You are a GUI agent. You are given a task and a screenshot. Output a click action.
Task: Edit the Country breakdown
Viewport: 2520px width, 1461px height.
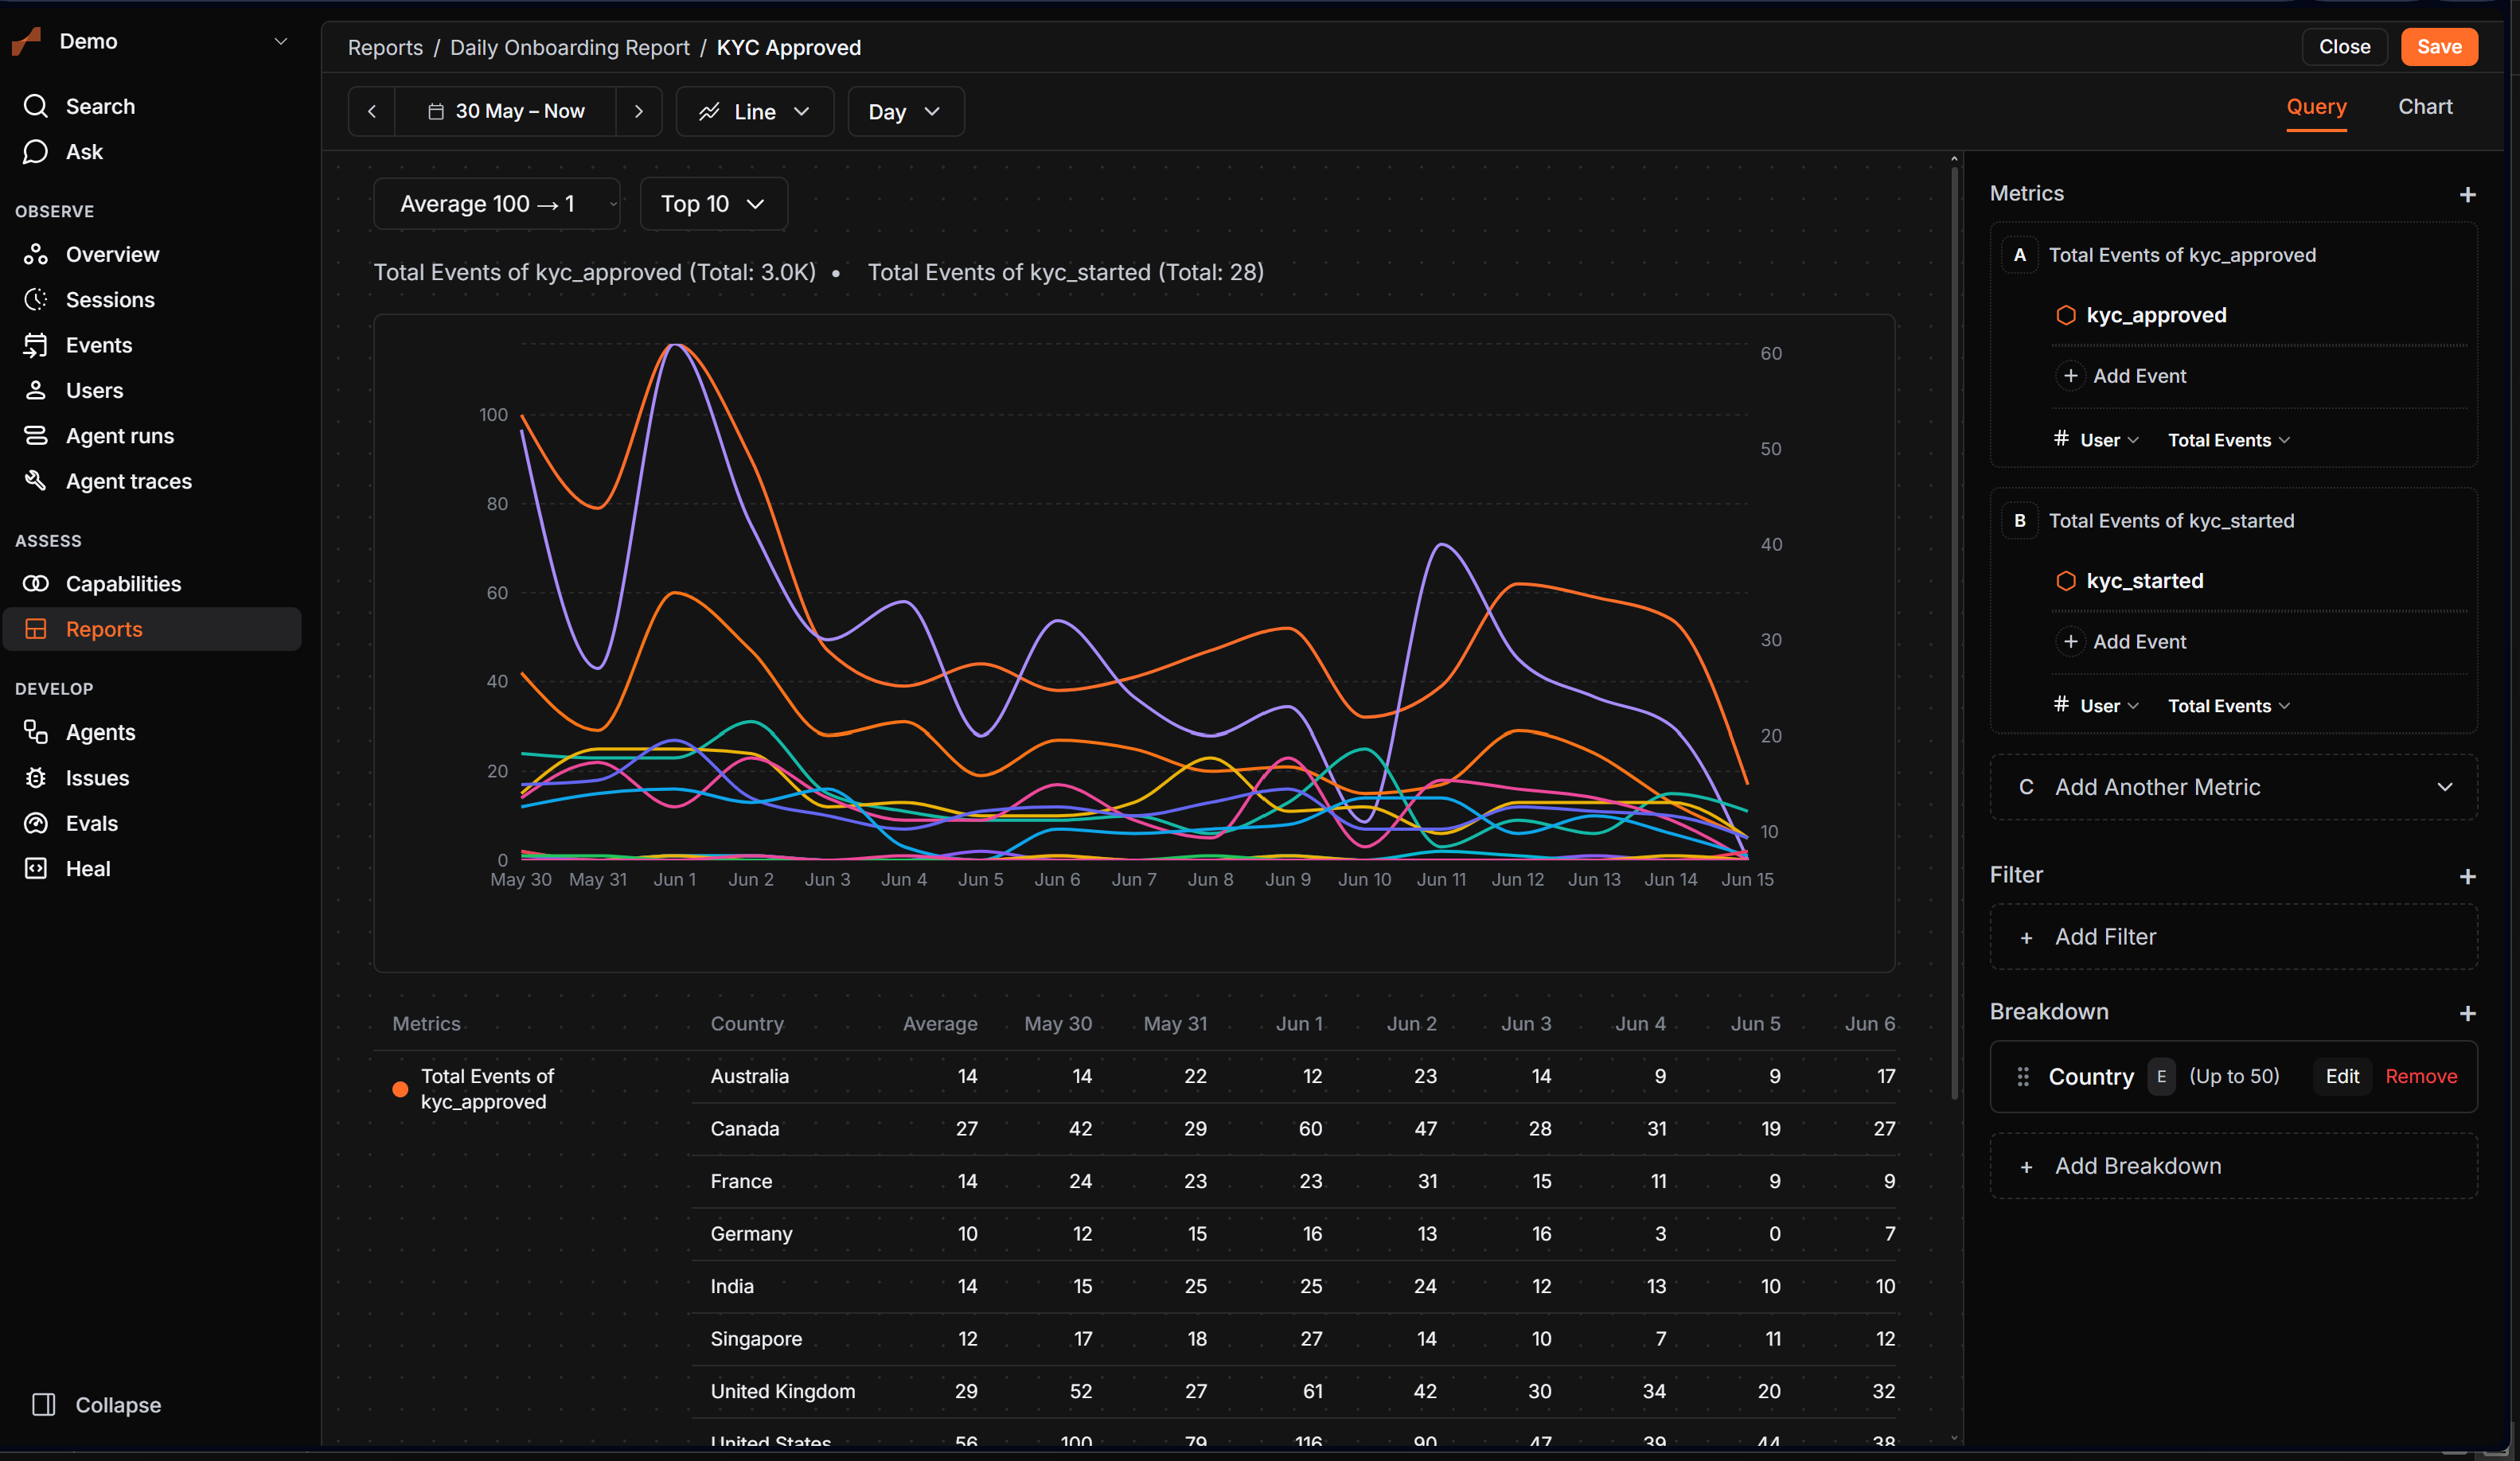point(2342,1077)
